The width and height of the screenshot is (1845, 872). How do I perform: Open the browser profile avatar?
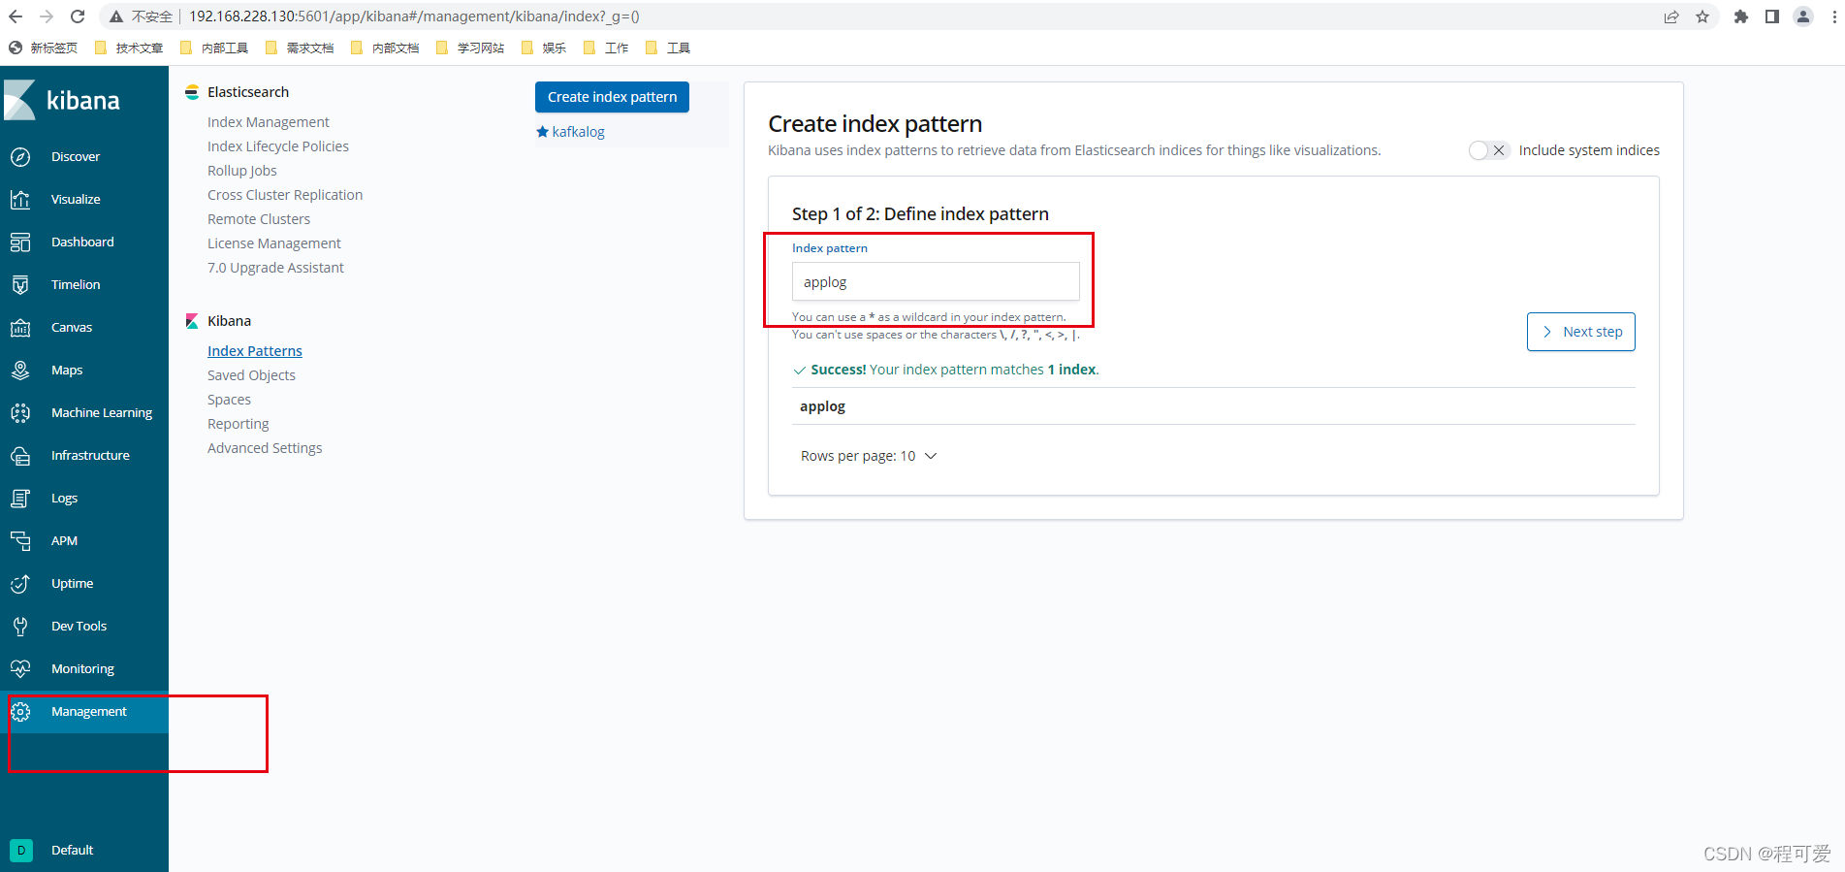[x=1803, y=16]
